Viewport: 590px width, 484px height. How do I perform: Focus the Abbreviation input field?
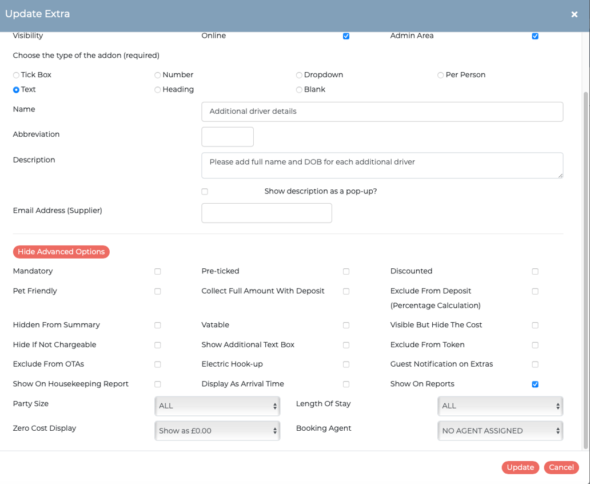228,137
